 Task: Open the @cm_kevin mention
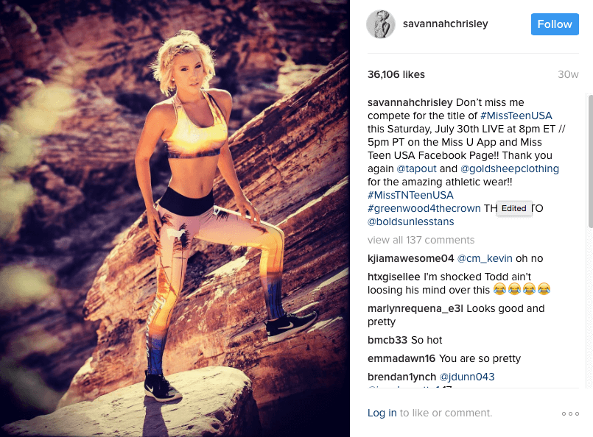(485, 259)
